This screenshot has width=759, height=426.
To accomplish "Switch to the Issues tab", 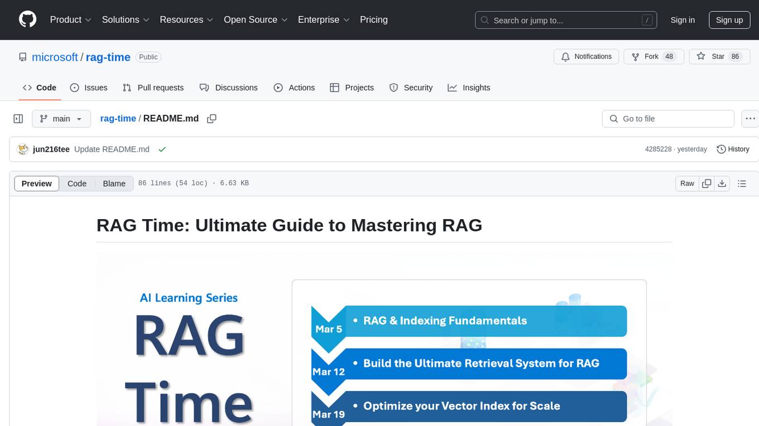I will [89, 88].
